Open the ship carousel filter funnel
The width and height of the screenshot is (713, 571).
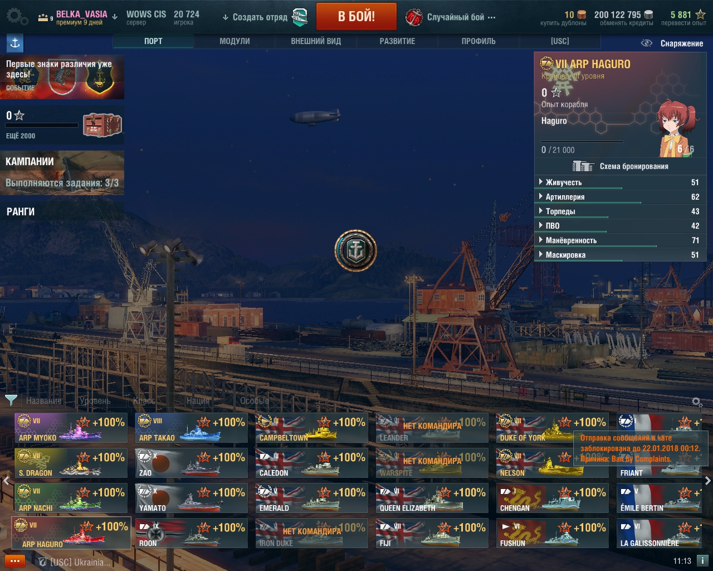coord(11,400)
